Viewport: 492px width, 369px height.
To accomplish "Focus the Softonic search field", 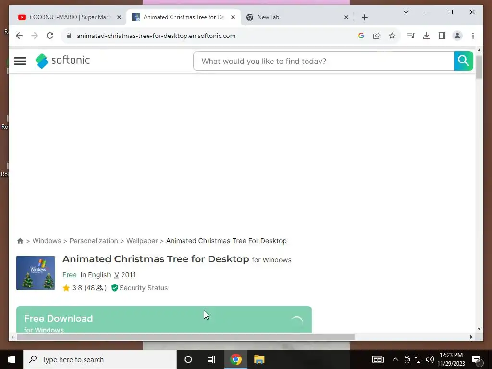I will (x=323, y=61).
